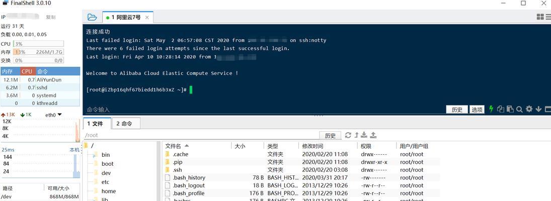Click the fullscreen rectangle icon in terminal toolbar

[x=548, y=110]
